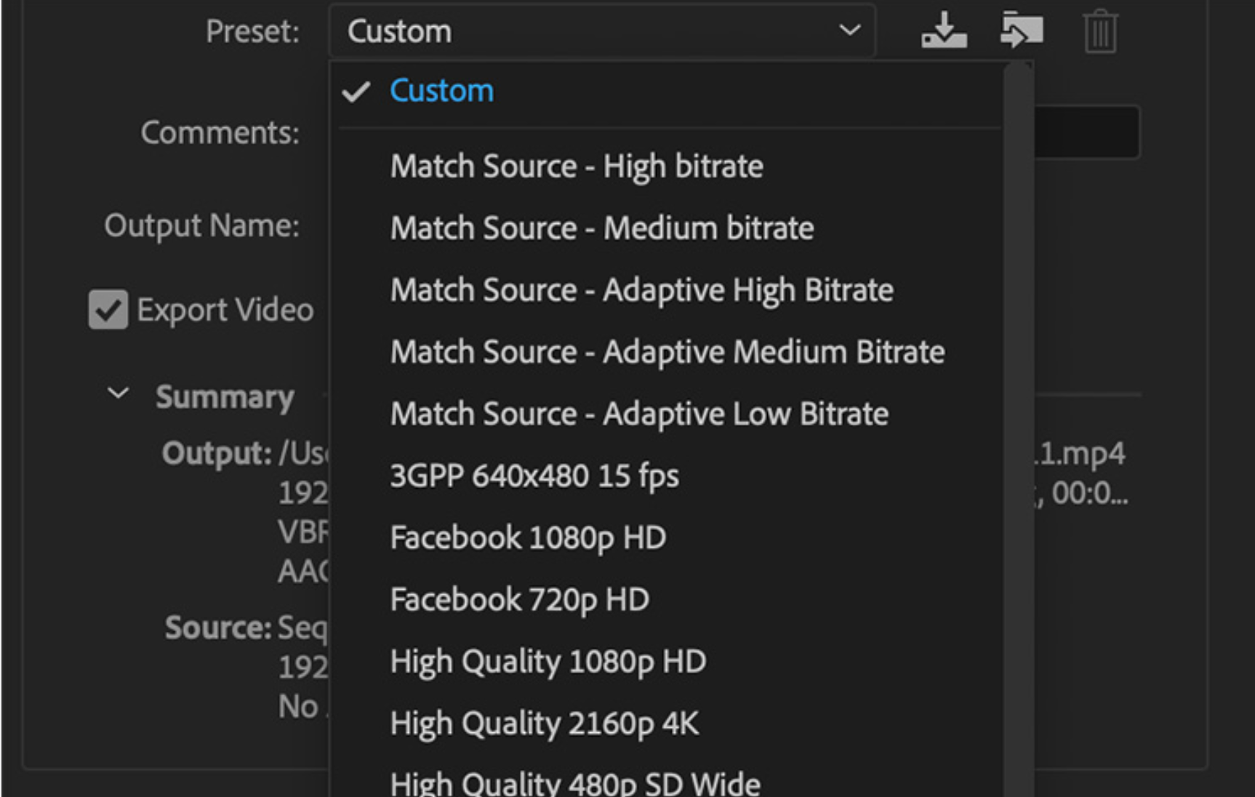Collapse the Summary section

tap(116, 395)
